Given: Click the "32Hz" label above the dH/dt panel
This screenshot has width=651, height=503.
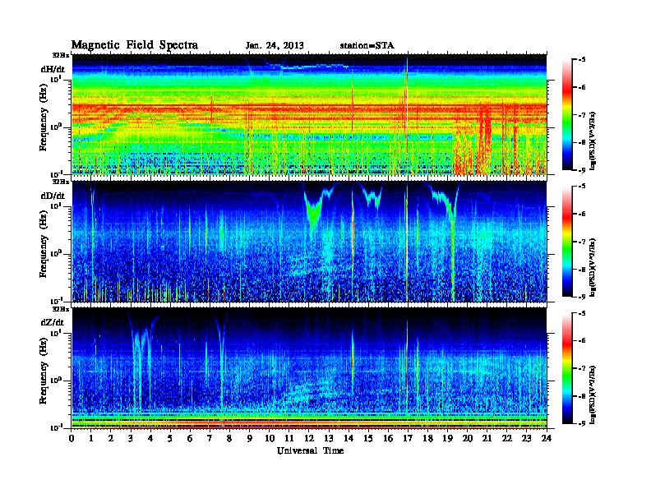Looking at the screenshot, I should coord(61,55).
